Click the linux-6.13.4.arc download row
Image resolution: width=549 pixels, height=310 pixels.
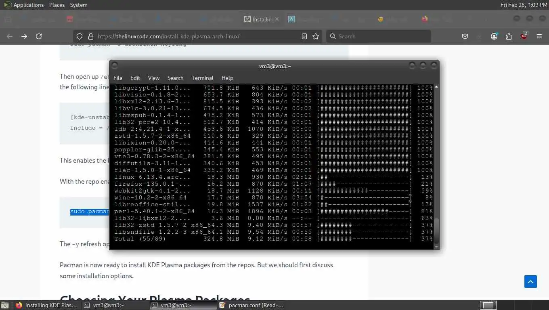click(273, 177)
